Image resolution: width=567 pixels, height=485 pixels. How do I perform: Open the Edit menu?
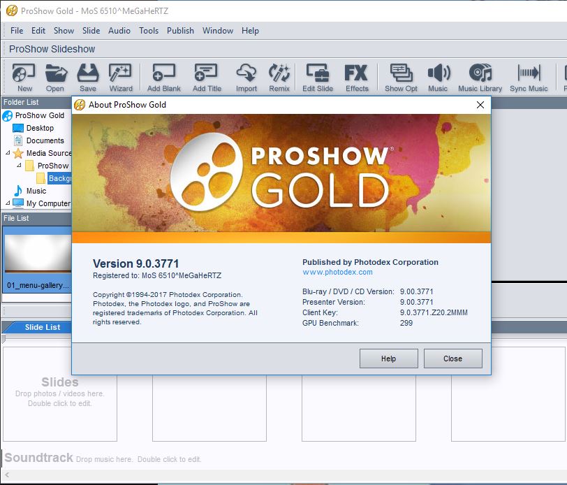click(x=38, y=31)
